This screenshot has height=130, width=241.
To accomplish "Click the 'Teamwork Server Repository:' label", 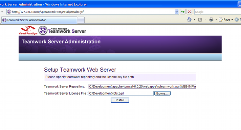I will point(64,87).
